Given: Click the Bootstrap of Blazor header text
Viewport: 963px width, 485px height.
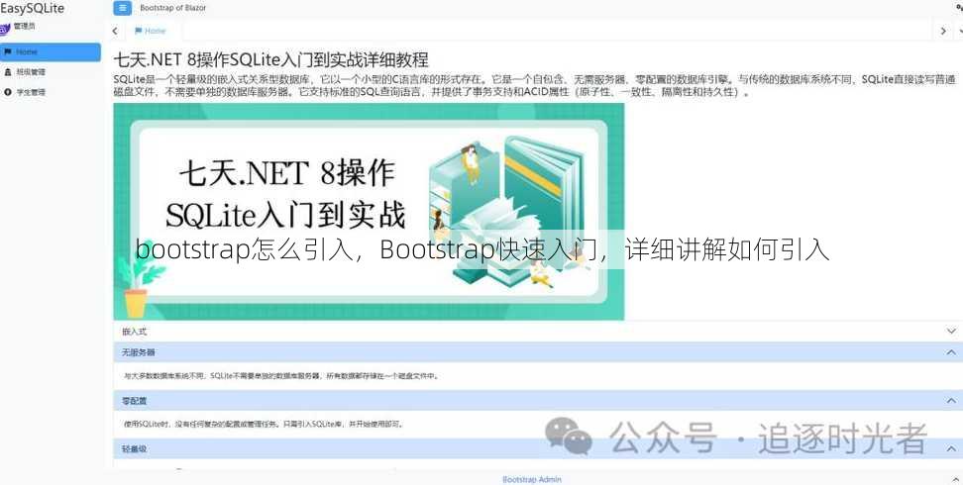Looking at the screenshot, I should pyautogui.click(x=173, y=8).
